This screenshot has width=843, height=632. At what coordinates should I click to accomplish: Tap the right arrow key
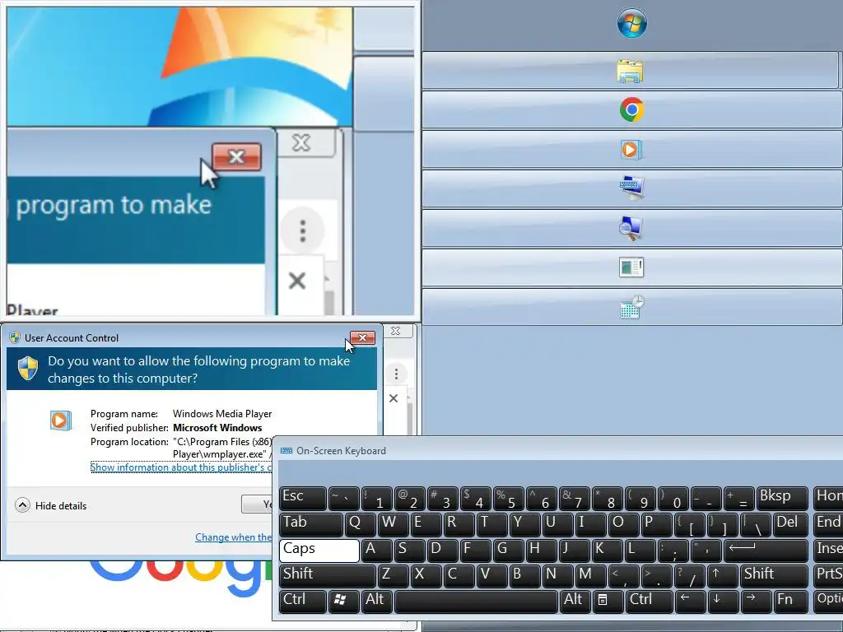[755, 600]
